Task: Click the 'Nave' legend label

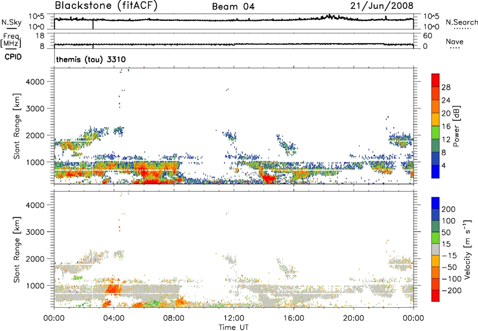Action: click(x=455, y=42)
